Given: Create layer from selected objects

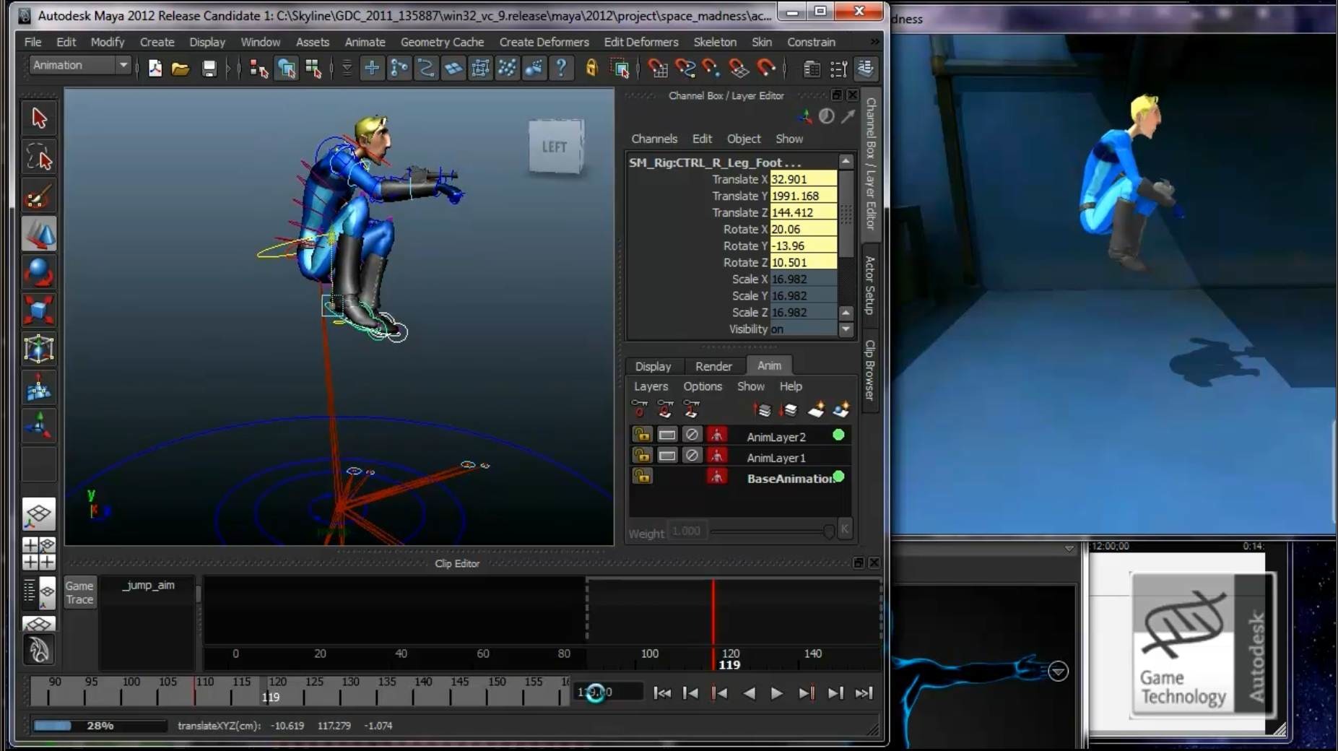Looking at the screenshot, I should pos(841,410).
